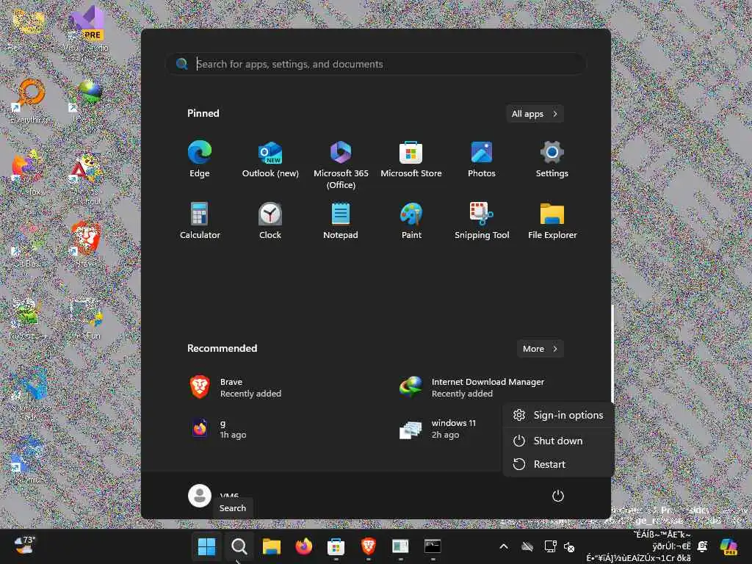Select the Brave desktop shortcut
The image size is (752, 564).
[87, 245]
